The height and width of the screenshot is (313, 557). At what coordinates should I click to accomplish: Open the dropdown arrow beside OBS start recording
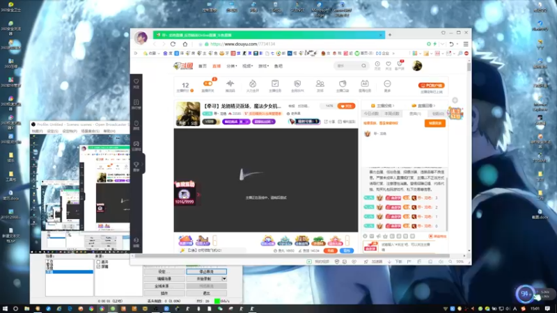[224, 279]
